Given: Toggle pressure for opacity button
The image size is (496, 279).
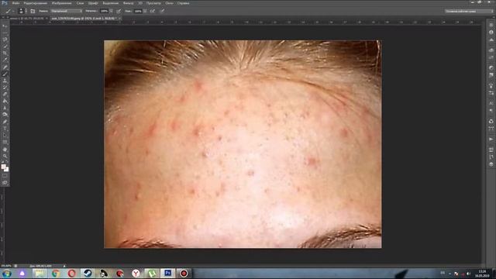Looking at the screenshot, I should tap(119, 11).
